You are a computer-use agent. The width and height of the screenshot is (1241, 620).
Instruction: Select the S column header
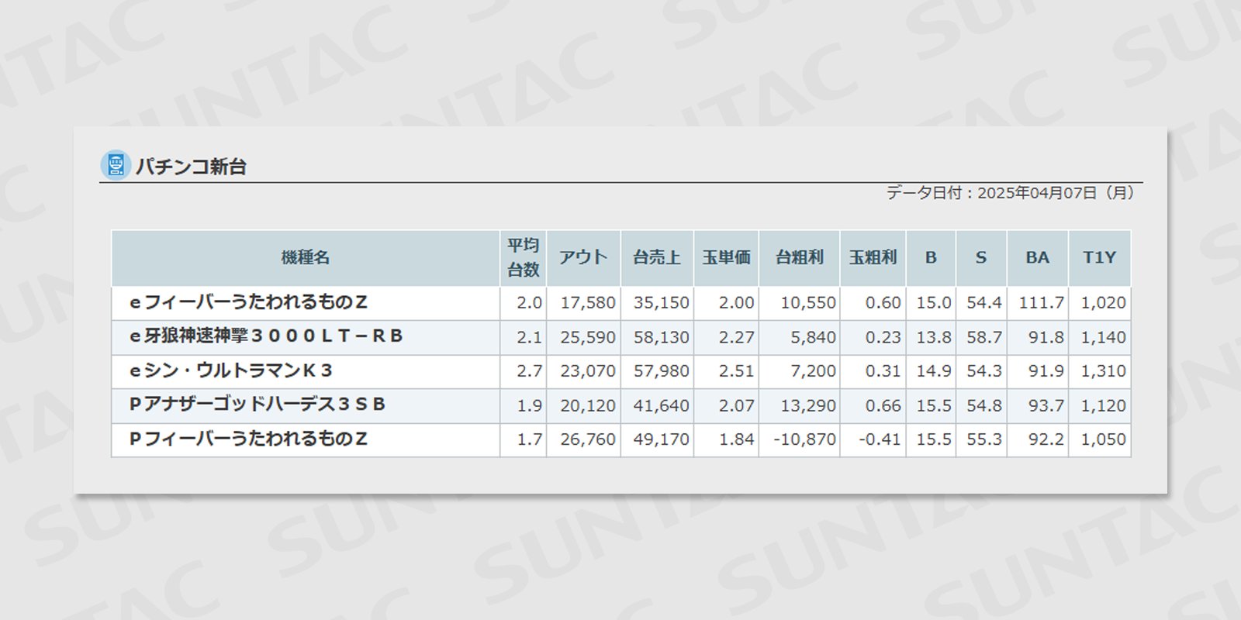coord(981,258)
